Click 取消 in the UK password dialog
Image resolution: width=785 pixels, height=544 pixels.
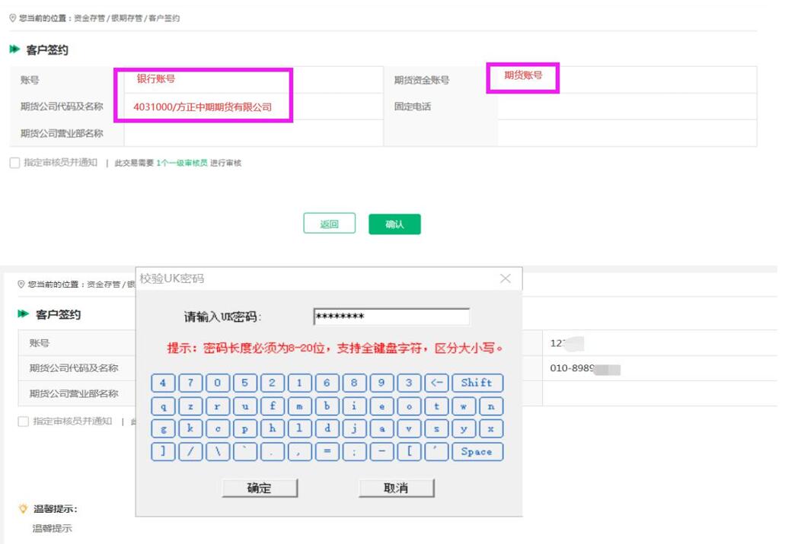point(396,488)
